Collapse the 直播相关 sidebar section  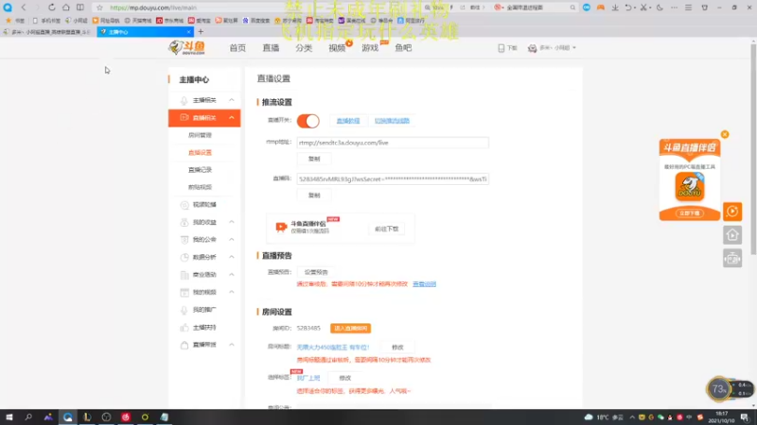232,117
